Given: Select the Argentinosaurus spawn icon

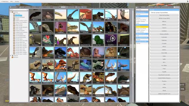Looking at the screenshot, I should [x=73, y=15].
